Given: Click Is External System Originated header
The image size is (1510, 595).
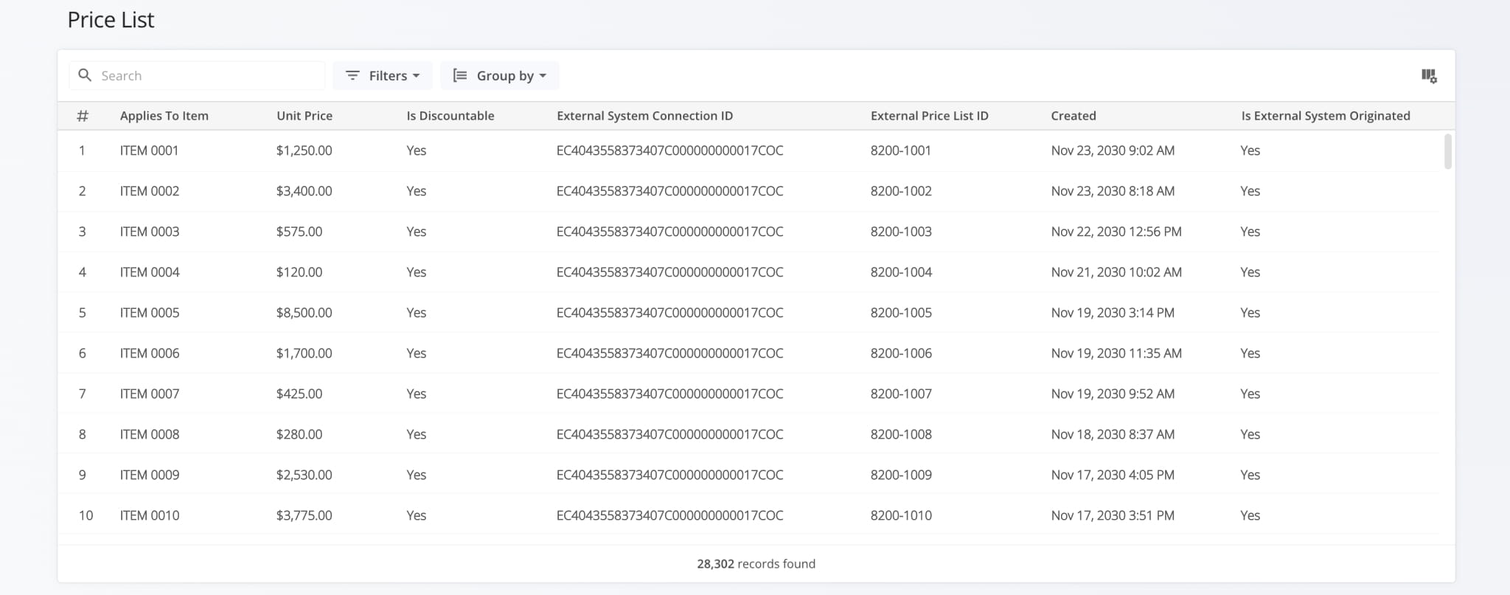Looking at the screenshot, I should coord(1325,116).
